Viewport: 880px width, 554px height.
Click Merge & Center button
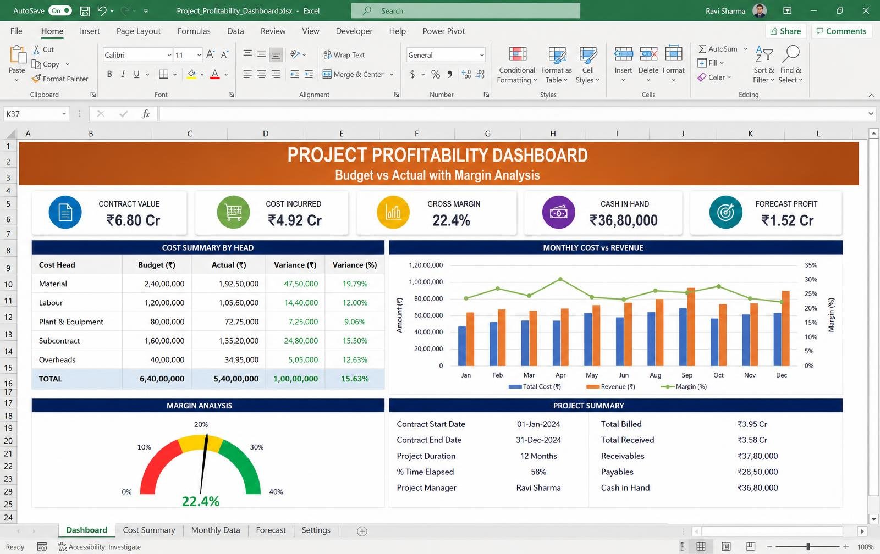pos(353,74)
